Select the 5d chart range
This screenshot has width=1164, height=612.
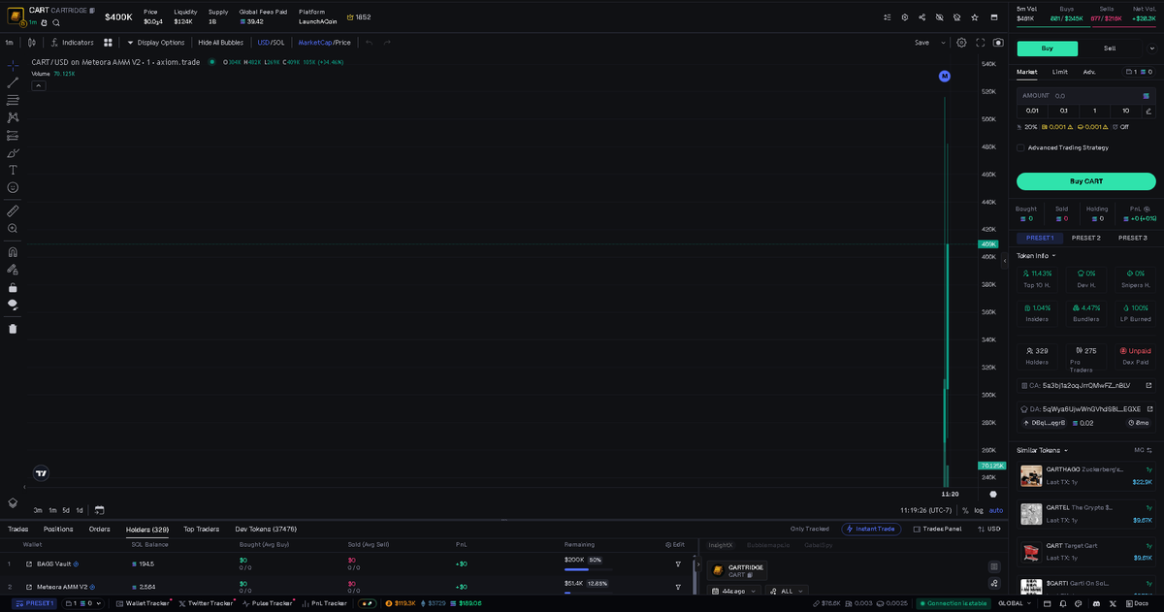[66, 510]
